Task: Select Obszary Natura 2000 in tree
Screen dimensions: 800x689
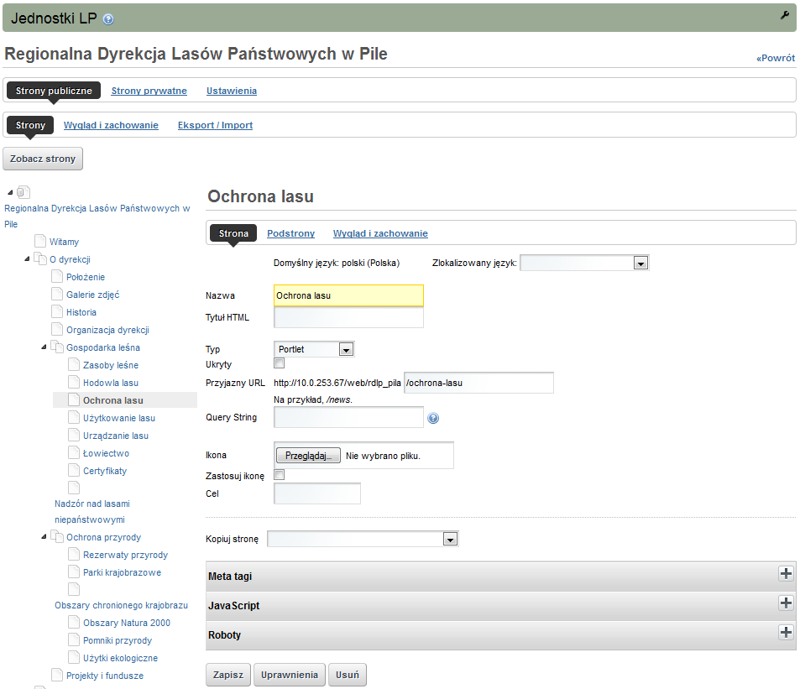Action: (x=127, y=623)
